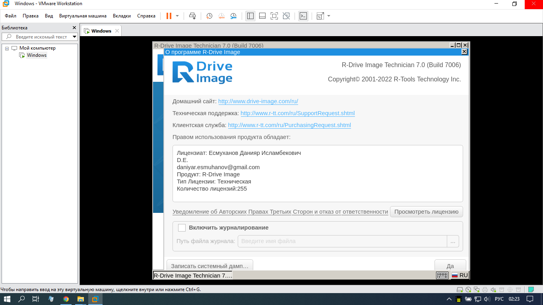
Task: Enable the Включить журналирование checkbox
Action: click(x=182, y=228)
